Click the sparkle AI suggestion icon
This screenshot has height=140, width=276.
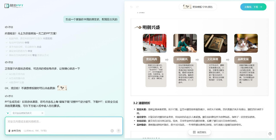pyautogui.click(x=8, y=113)
